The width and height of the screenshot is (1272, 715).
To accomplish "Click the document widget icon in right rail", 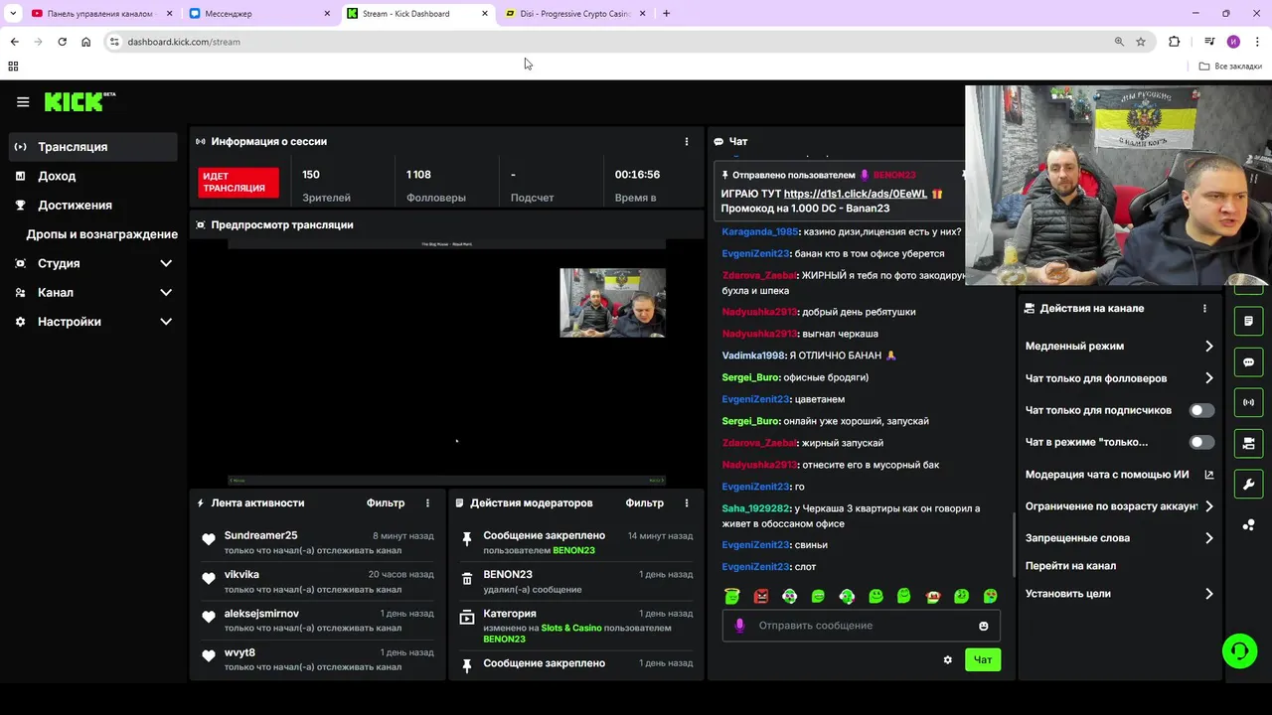I will coord(1249,322).
